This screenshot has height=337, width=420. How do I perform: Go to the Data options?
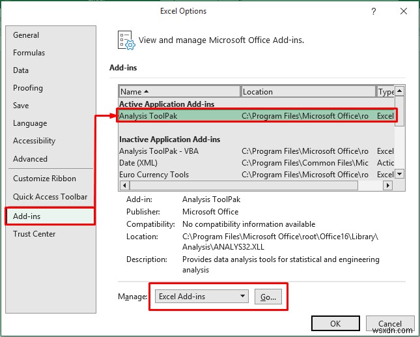click(21, 70)
